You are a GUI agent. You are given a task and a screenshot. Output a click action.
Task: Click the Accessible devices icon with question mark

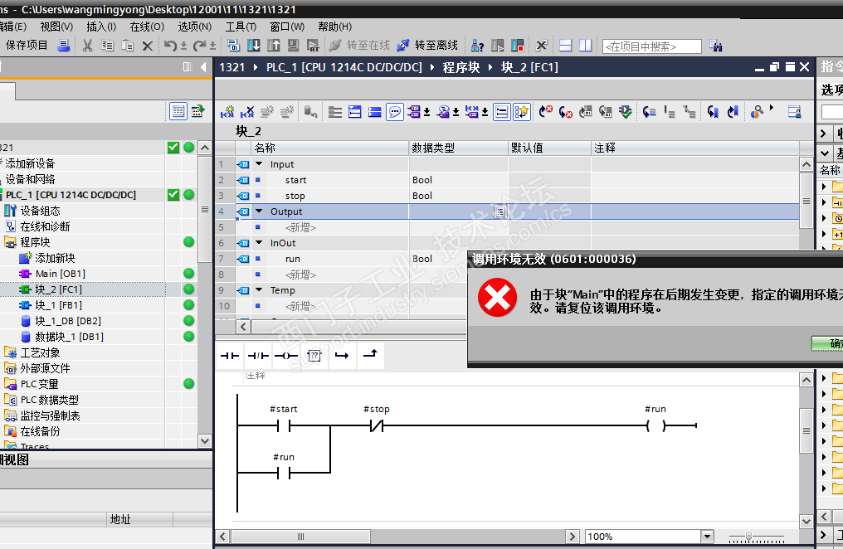pos(477,46)
